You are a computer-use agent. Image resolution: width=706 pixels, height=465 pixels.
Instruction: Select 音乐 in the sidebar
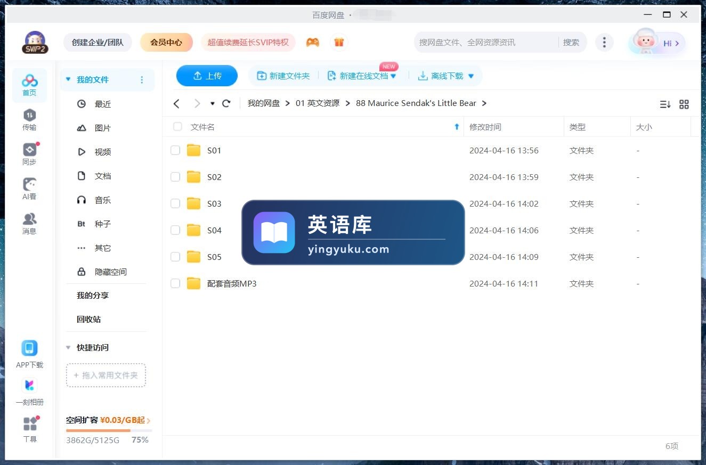tap(103, 200)
